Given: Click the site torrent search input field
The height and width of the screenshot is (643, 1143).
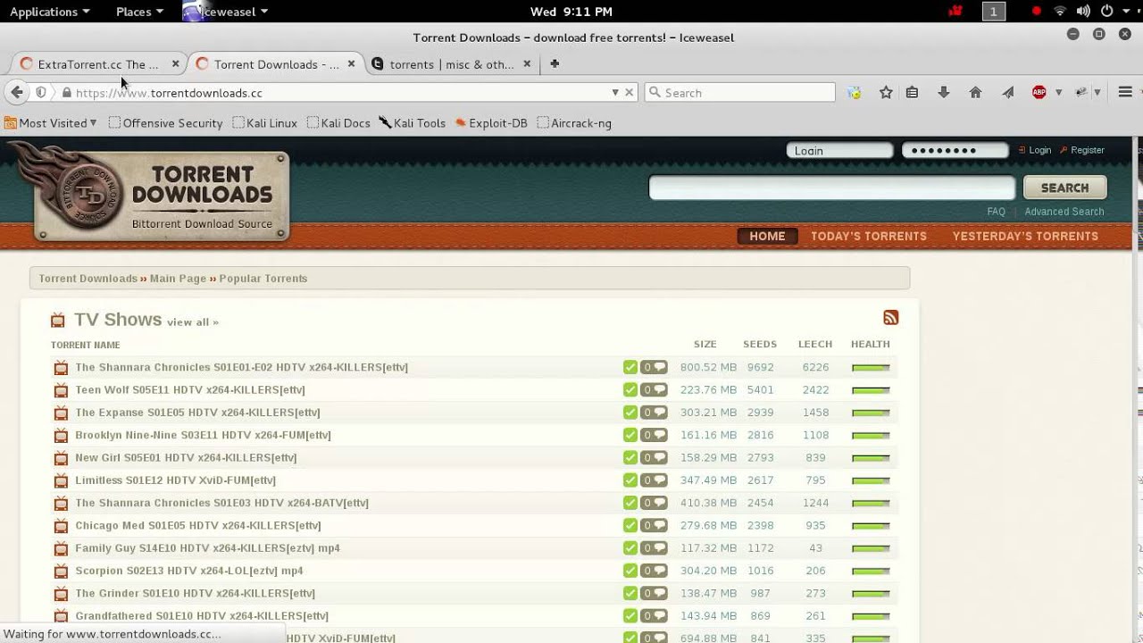Looking at the screenshot, I should [x=832, y=188].
